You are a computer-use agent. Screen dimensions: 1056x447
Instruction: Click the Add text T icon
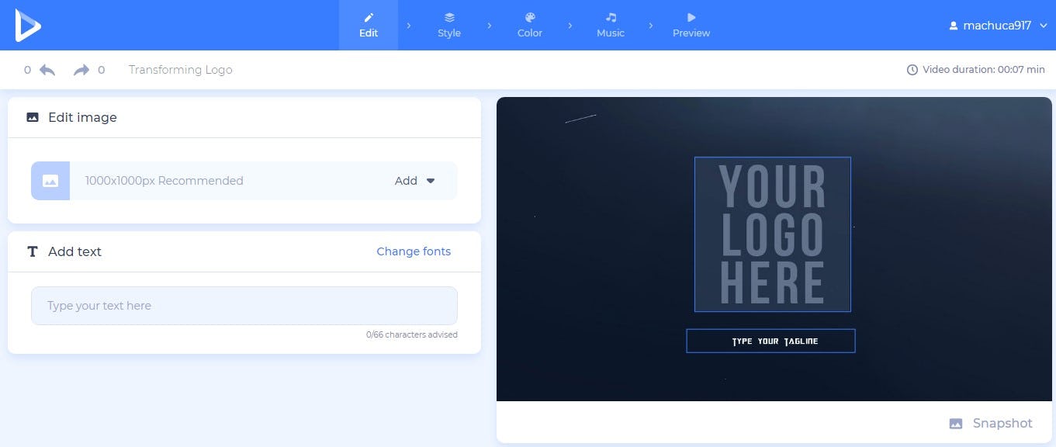tap(32, 251)
